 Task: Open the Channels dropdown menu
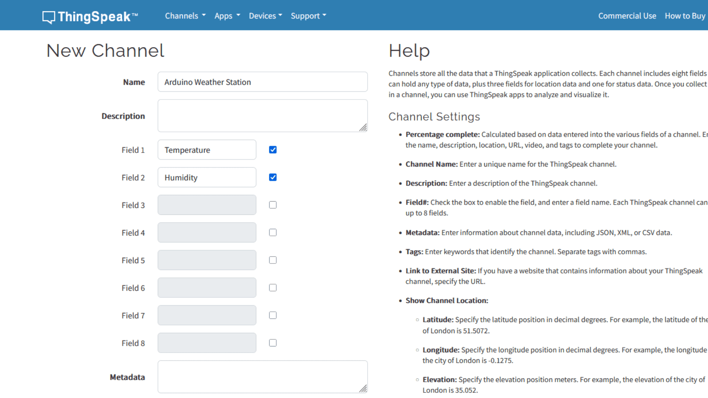coord(185,16)
